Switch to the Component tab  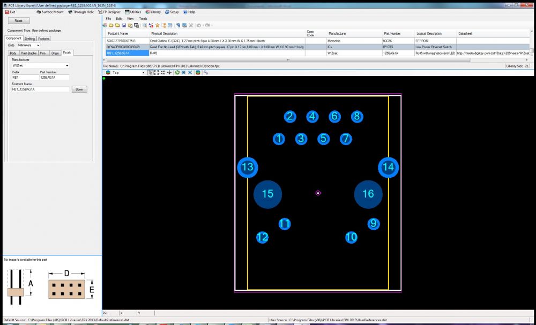coord(14,38)
